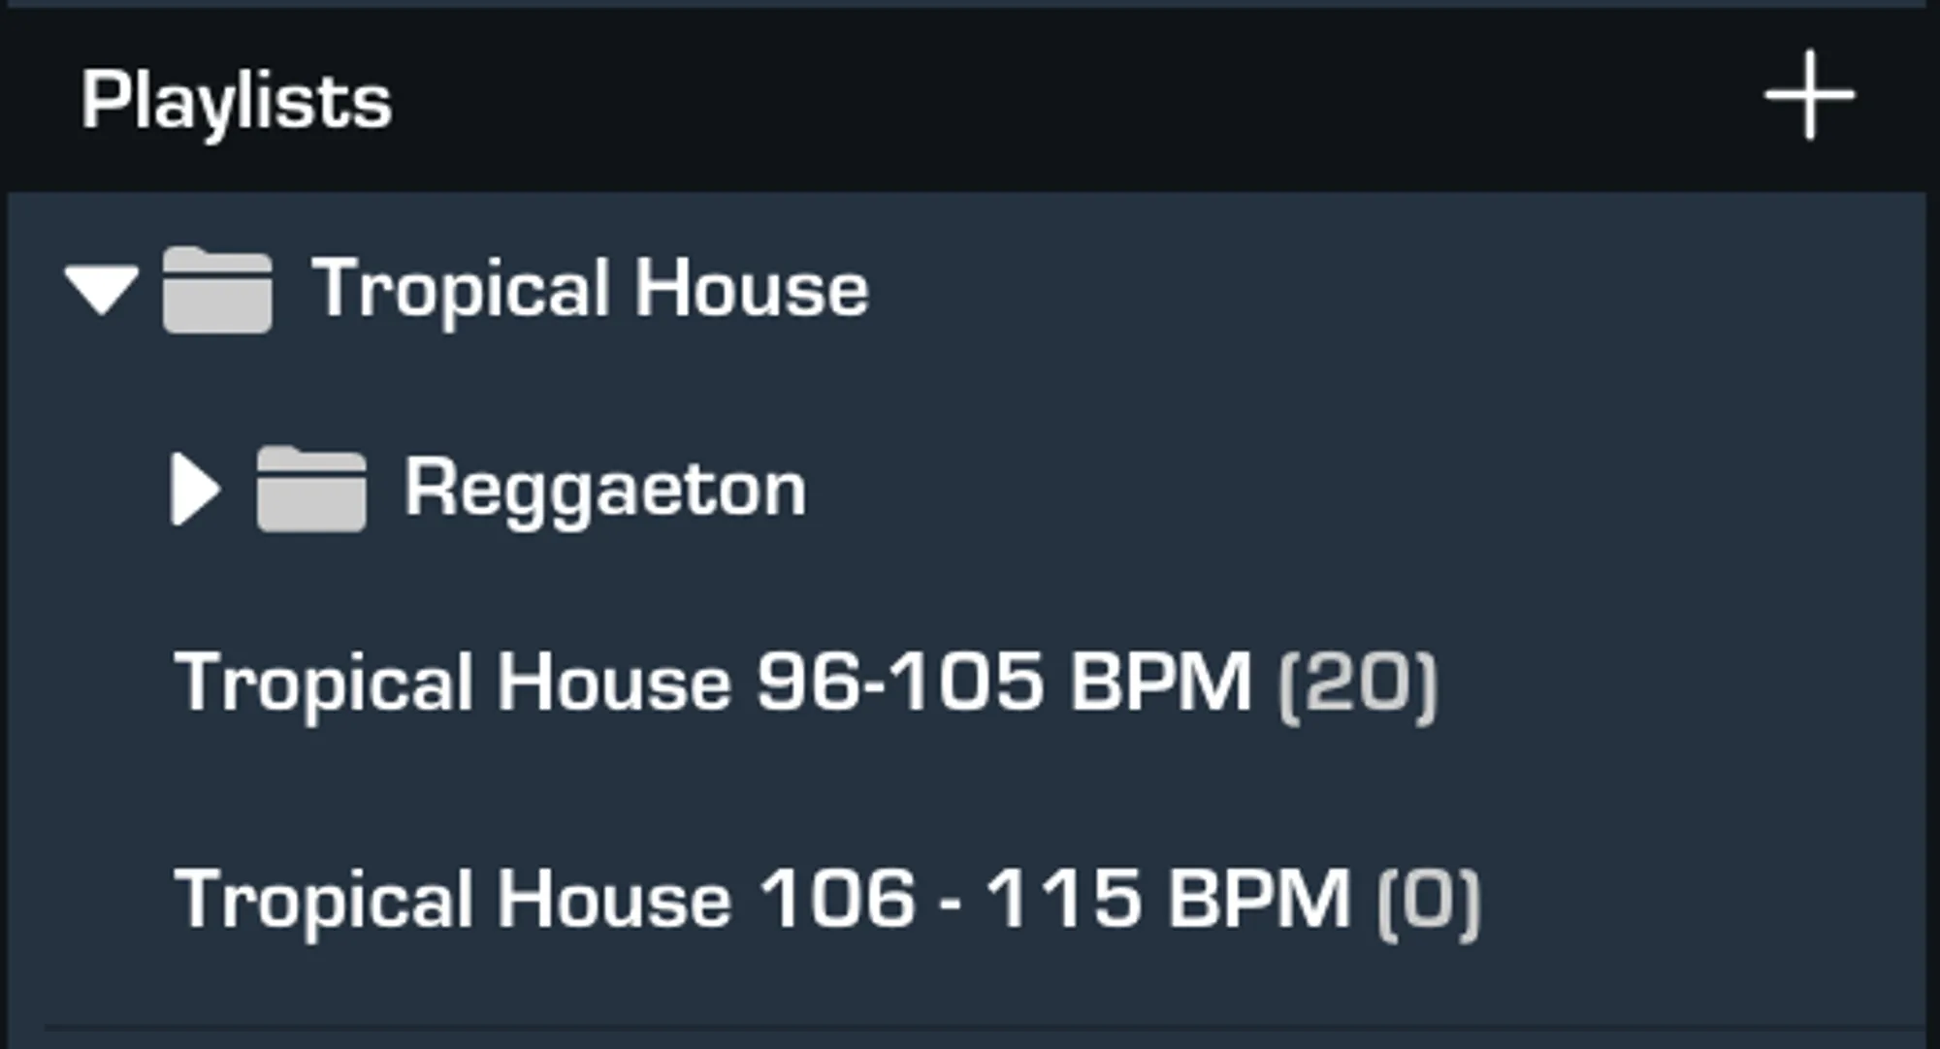Image resolution: width=1940 pixels, height=1049 pixels.
Task: Click the divider line below the playlists
Action: pyautogui.click(x=970, y=1026)
